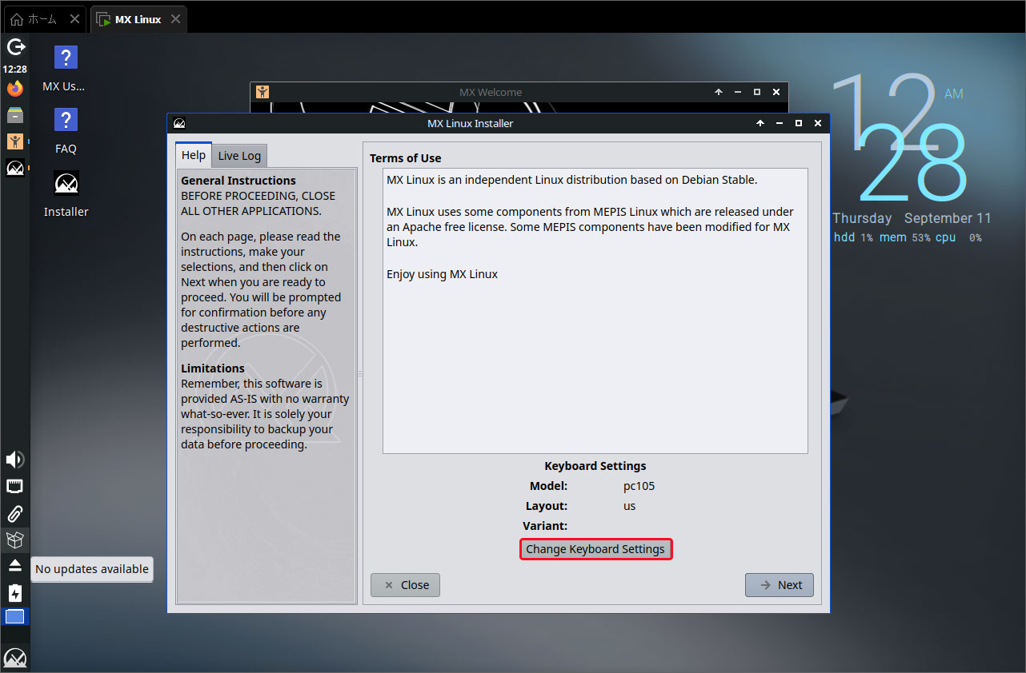Image resolution: width=1026 pixels, height=673 pixels.
Task: Click the Conky mem 53% readout
Action: click(x=904, y=237)
